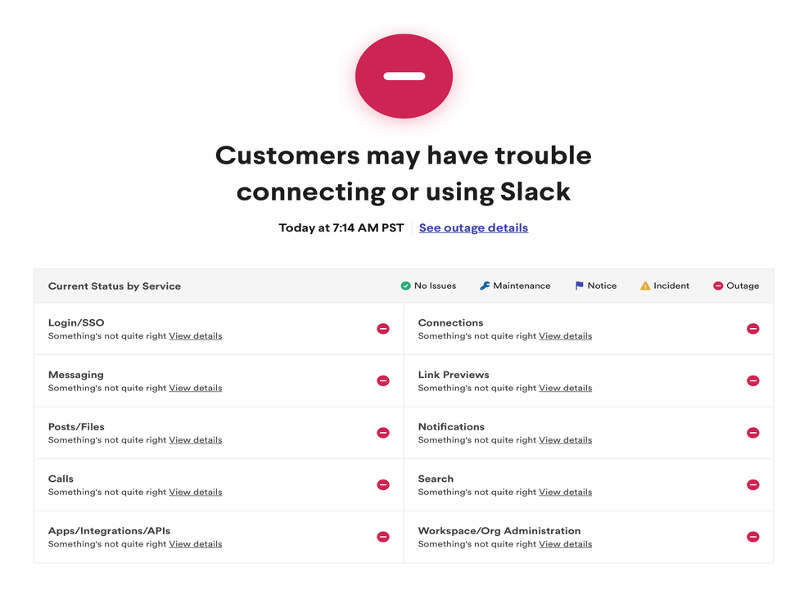Click the Today at 7:14 AM PST timestamp
The width and height of the screenshot is (804, 594).
click(341, 227)
